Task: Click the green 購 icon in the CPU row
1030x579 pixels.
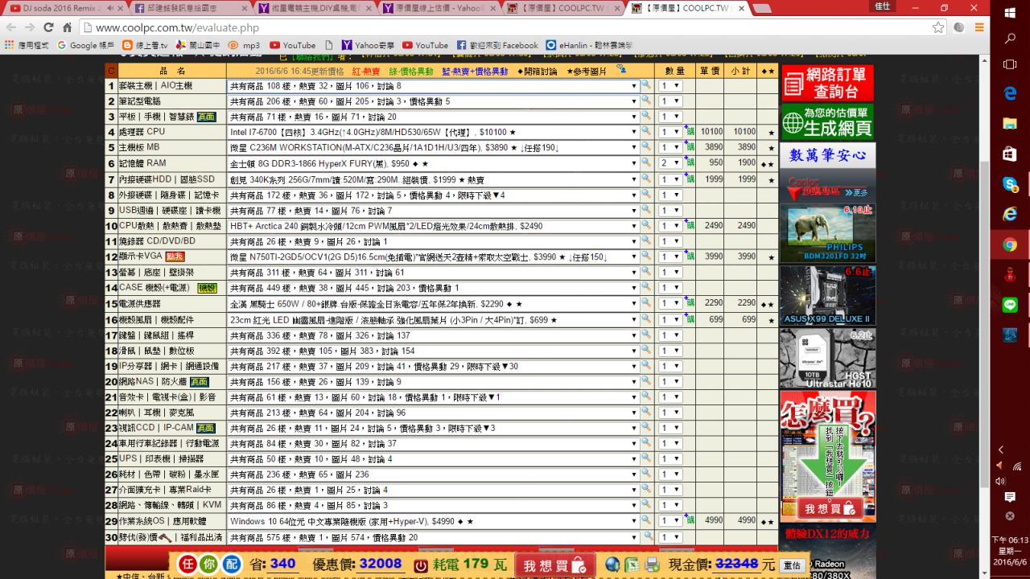Action: 690,133
